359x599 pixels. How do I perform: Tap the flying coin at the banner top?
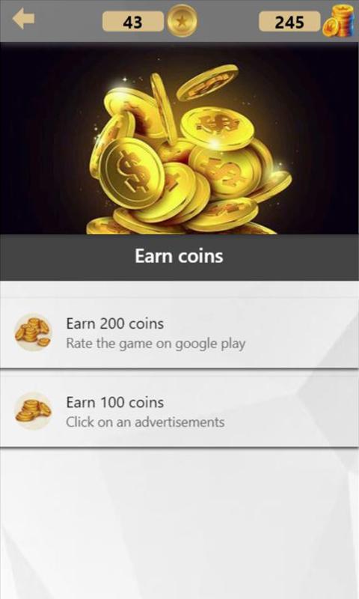point(207,82)
